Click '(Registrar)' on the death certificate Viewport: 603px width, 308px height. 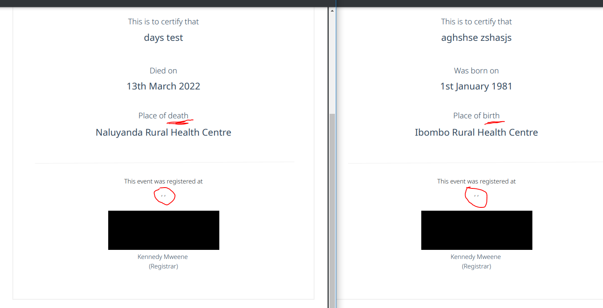(164, 266)
